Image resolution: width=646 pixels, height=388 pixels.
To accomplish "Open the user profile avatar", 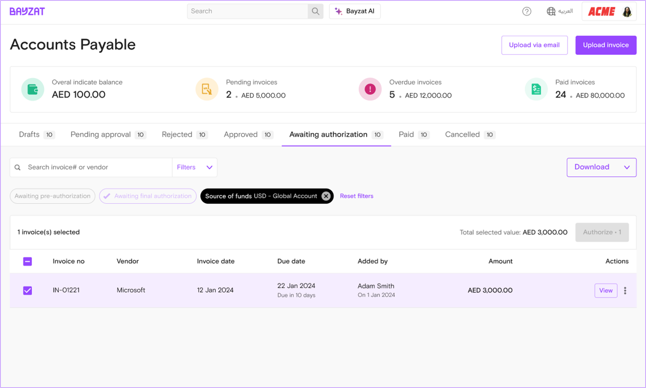I will [627, 12].
